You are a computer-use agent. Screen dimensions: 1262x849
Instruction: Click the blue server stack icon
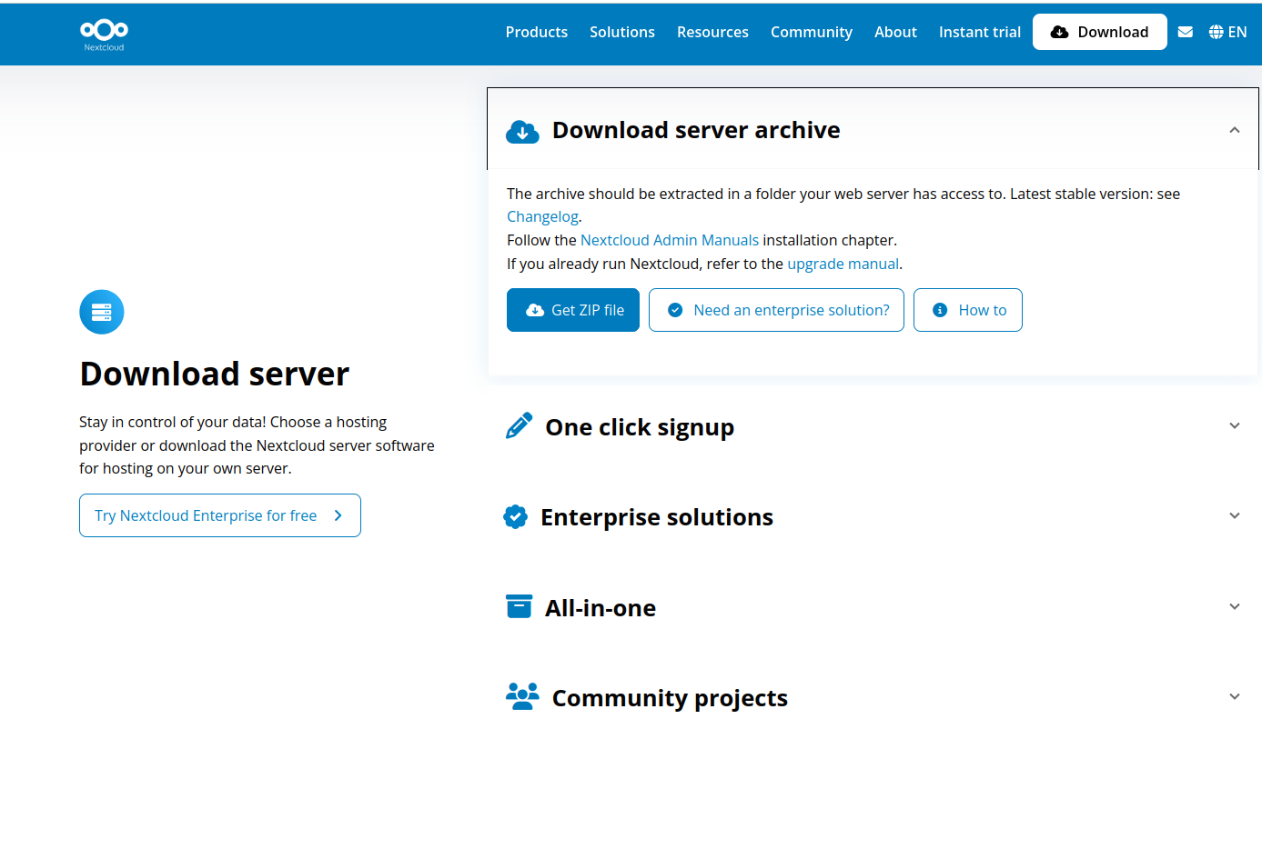coord(102,312)
